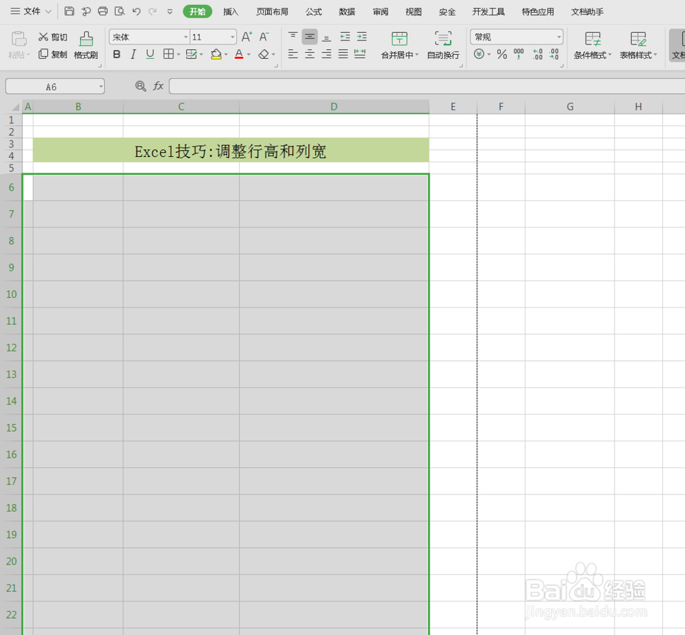Open Print Preview from quick access toolbar
The height and width of the screenshot is (635, 685).
[119, 12]
